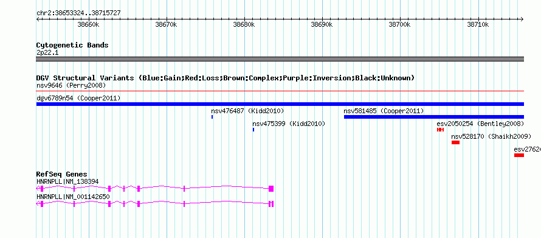Click the DGV Structural Variants track title
541x238 pixels.
(x=226, y=78)
